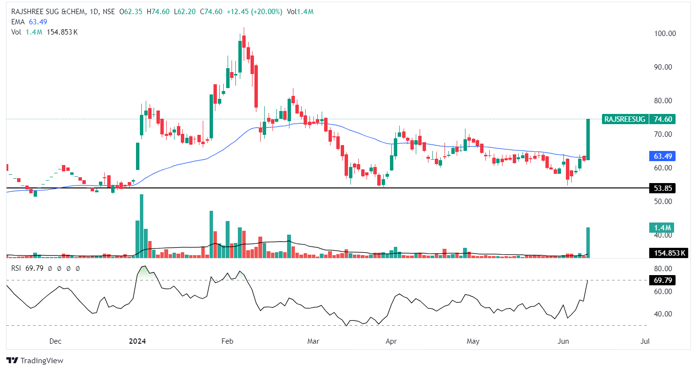Select the Vol indicator legend label
The image size is (697, 371).
16,32
